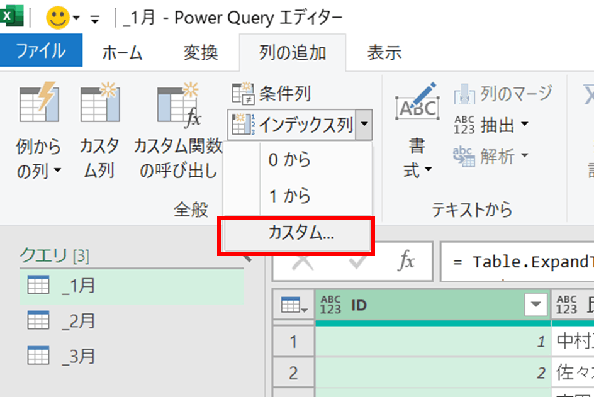
Task: Select the ID column header
Action: tap(433, 305)
